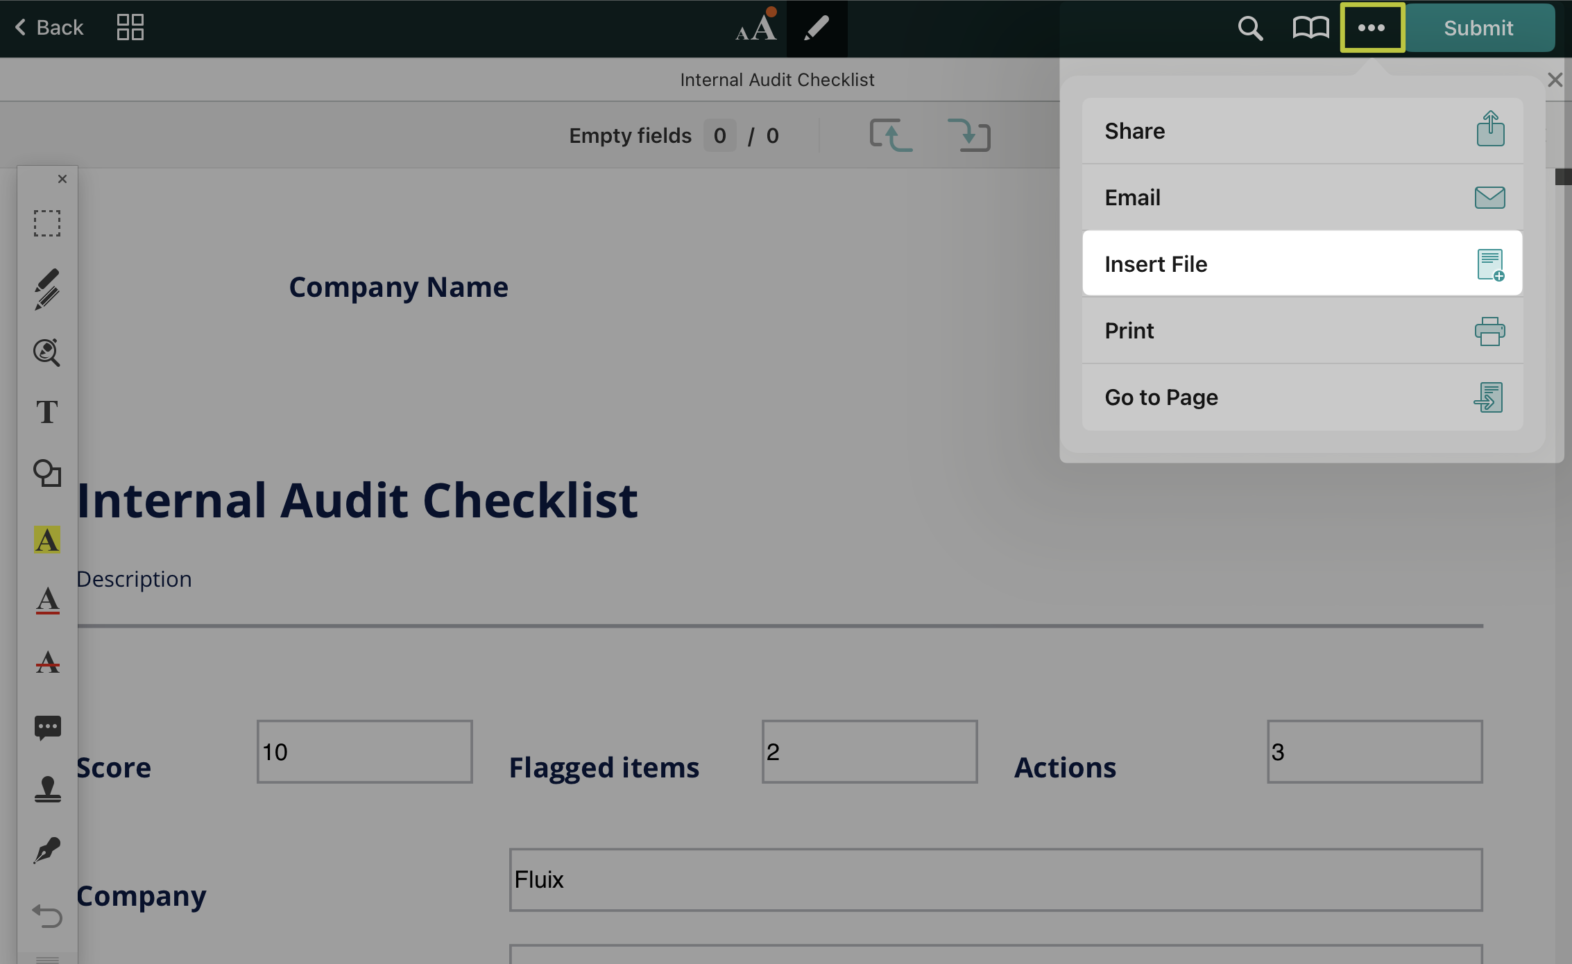Open the page thumbnails grid view
Viewport: 1572px width, 964px height.
click(x=130, y=28)
